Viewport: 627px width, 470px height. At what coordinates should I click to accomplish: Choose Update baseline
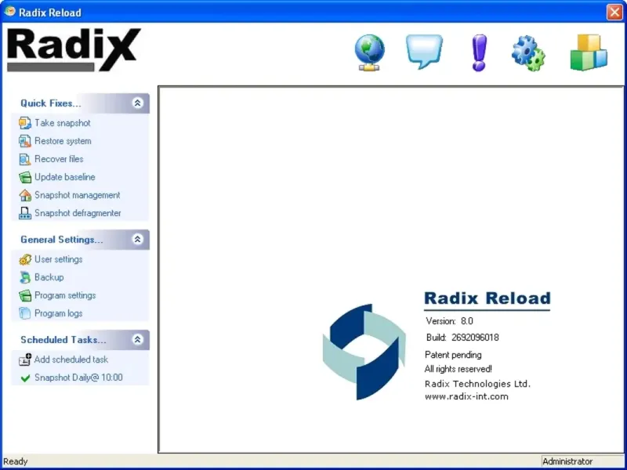65,177
